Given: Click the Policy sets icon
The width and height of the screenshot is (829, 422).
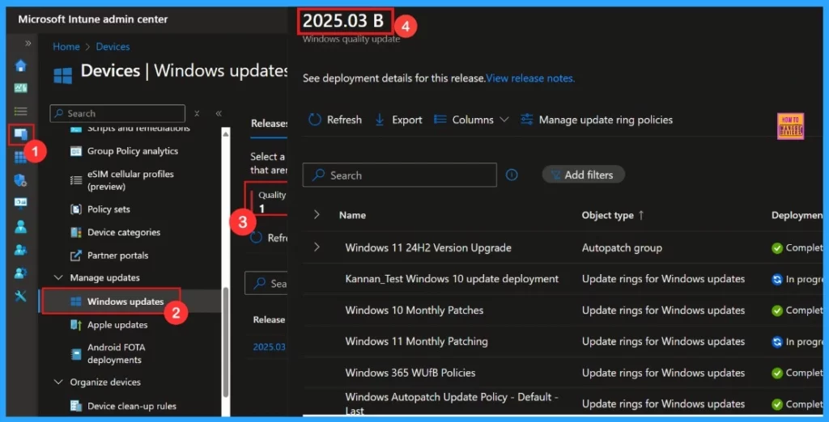Looking at the screenshot, I should 76,209.
